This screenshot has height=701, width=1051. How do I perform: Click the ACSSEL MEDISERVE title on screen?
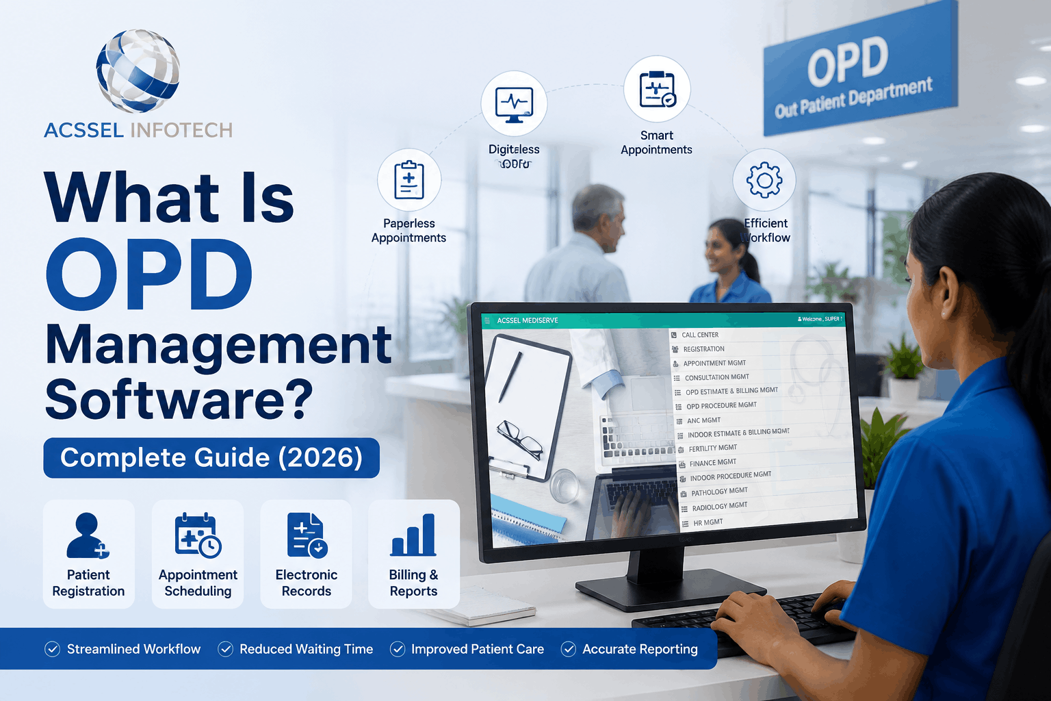[528, 320]
